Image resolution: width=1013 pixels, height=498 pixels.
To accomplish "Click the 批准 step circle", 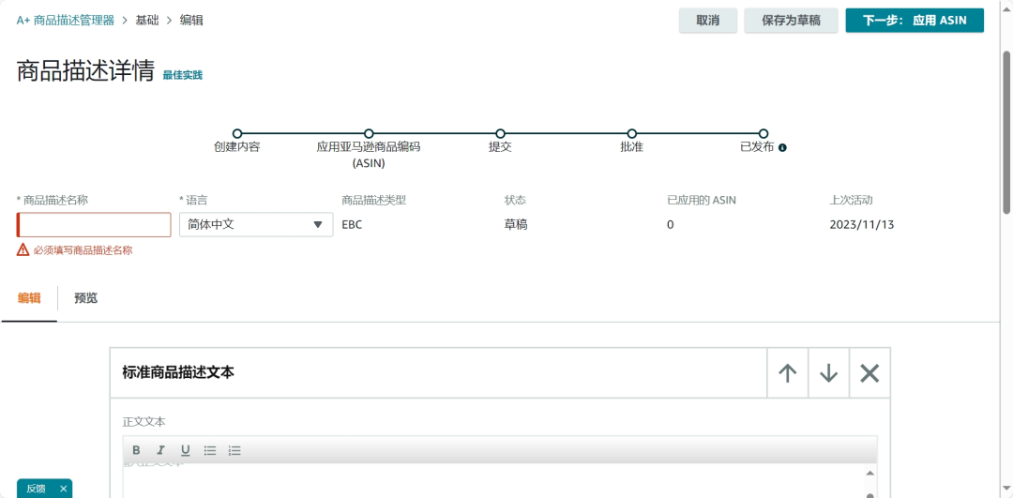I will pos(632,134).
